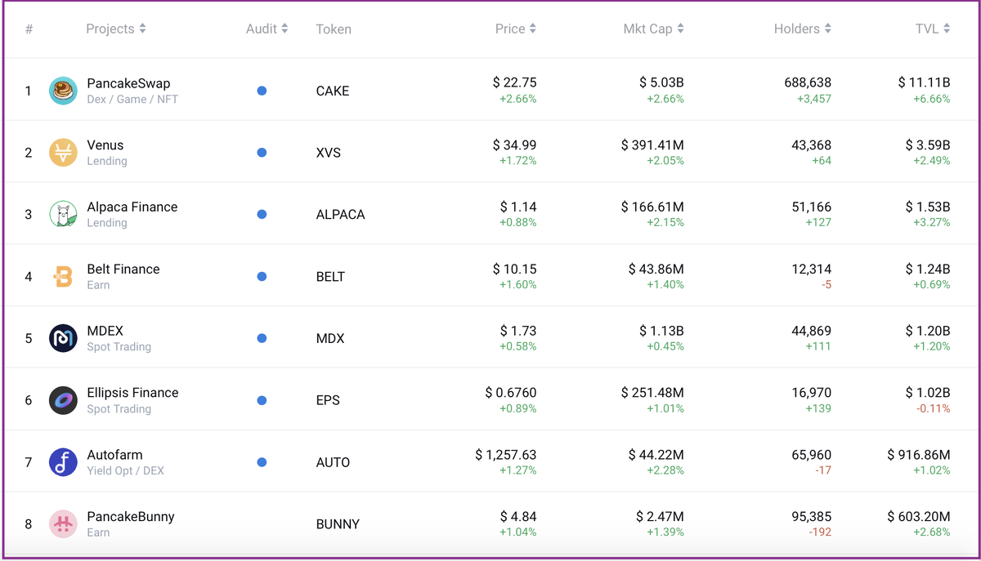Select the AUTO token cell
The height and width of the screenshot is (561, 981).
333,462
